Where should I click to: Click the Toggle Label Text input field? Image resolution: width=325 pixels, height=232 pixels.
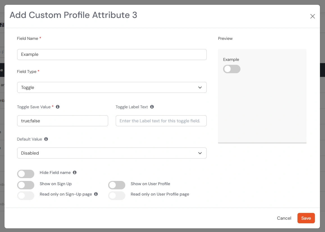point(161,121)
